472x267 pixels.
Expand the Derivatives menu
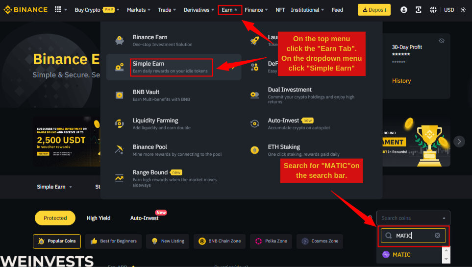point(199,10)
